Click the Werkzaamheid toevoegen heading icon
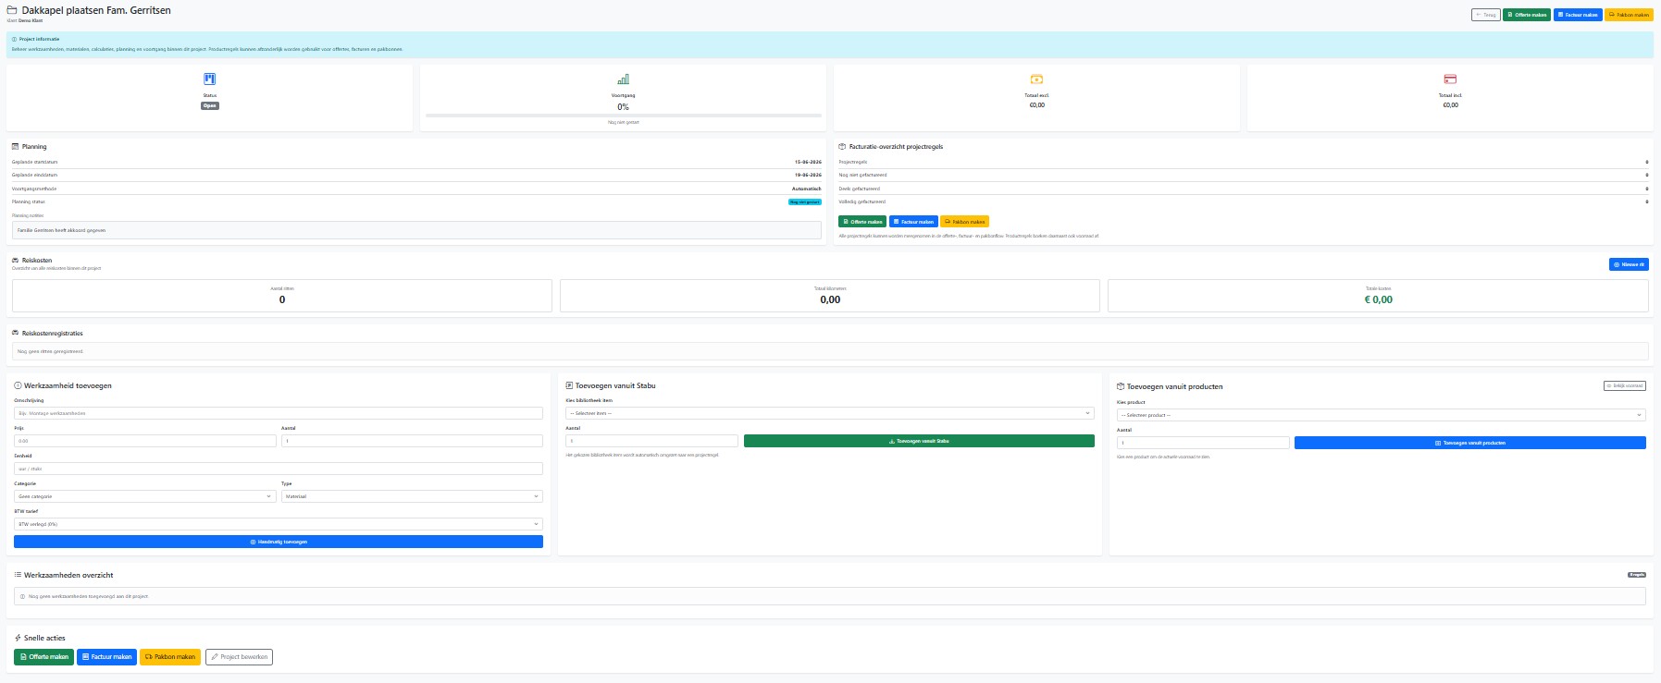 19,385
